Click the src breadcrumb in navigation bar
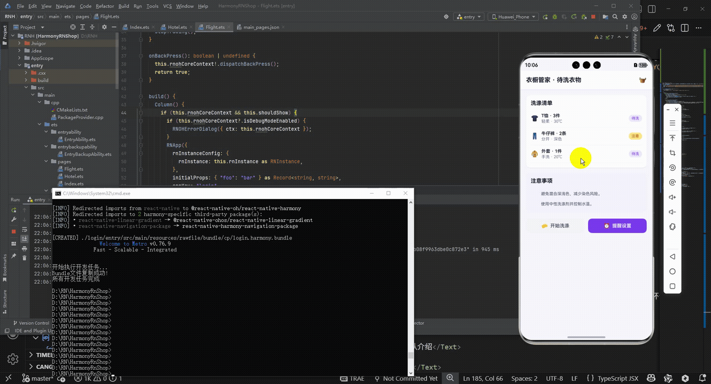The image size is (711, 384). [x=41, y=17]
